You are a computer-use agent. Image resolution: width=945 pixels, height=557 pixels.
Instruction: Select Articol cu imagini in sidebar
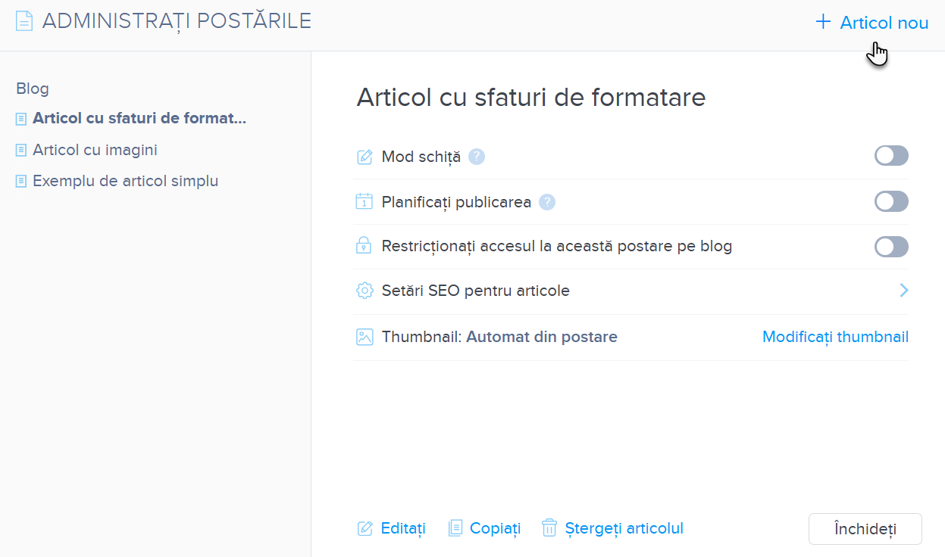point(95,150)
